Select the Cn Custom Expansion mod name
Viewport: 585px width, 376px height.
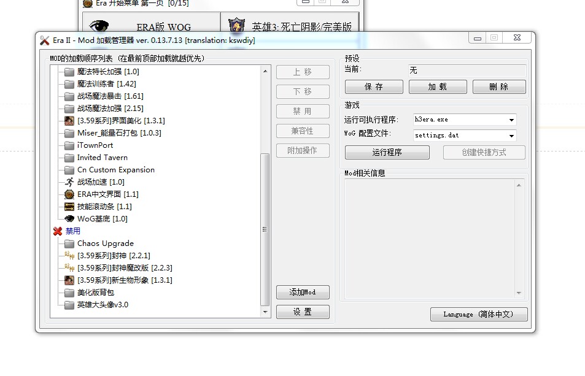coord(116,170)
